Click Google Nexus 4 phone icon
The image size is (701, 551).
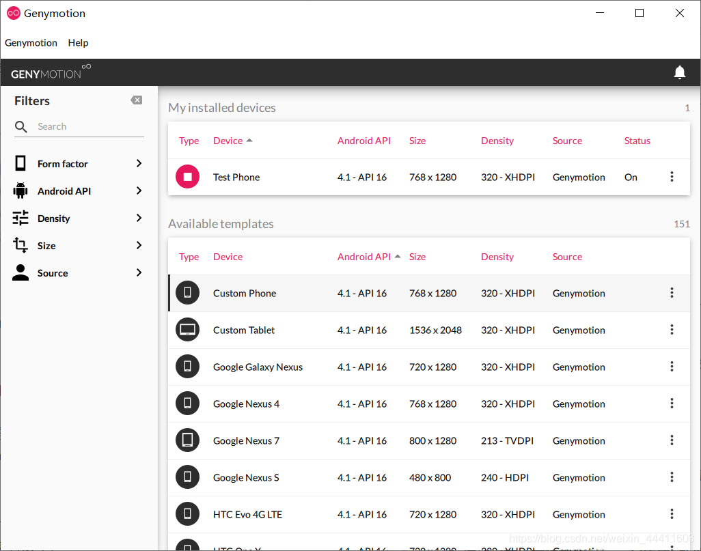pyautogui.click(x=187, y=404)
